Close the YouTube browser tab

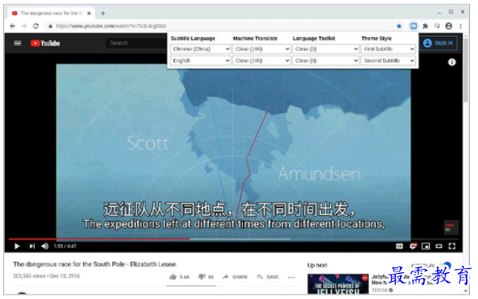pyautogui.click(x=89, y=13)
